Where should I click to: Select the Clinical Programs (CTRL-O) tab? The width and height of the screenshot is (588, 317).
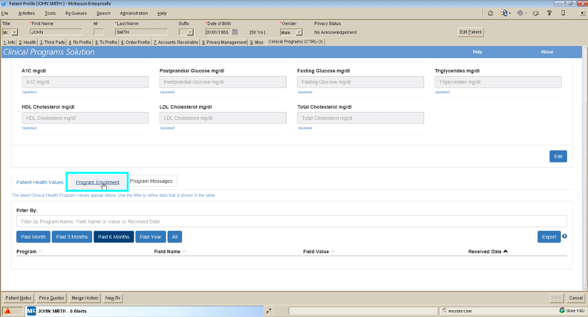click(x=296, y=42)
